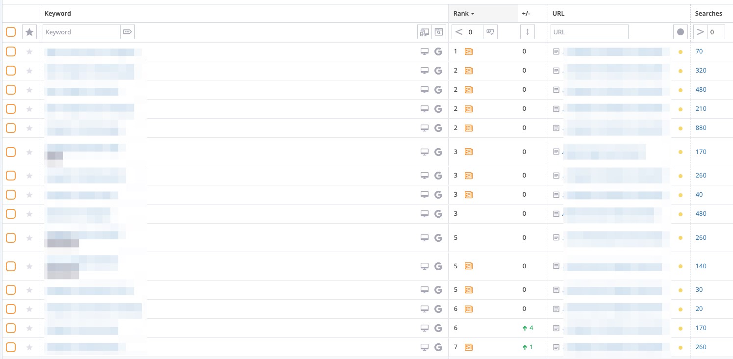This screenshot has width=733, height=359.
Task: Click the green up 1 rank change
Action: [x=528, y=347]
